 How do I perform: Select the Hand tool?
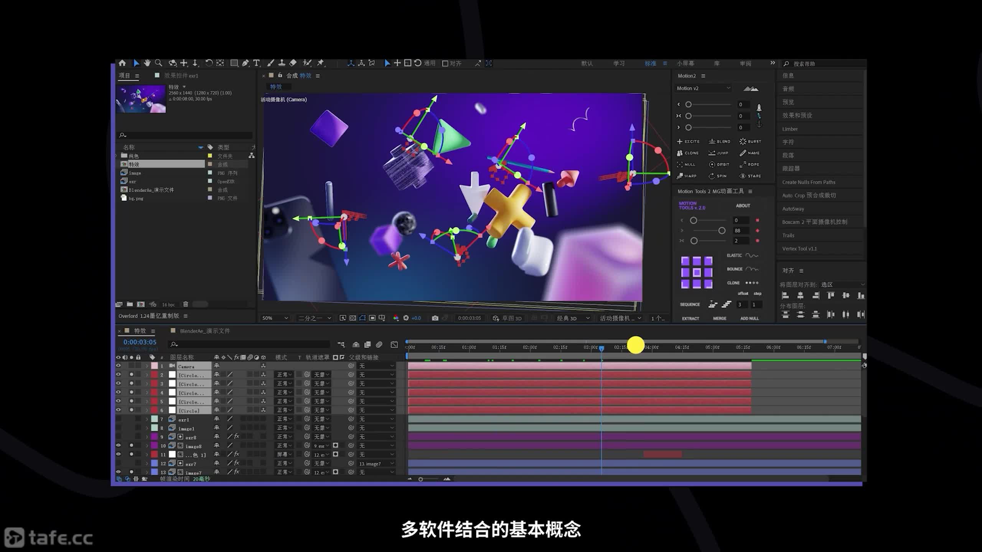click(x=147, y=63)
